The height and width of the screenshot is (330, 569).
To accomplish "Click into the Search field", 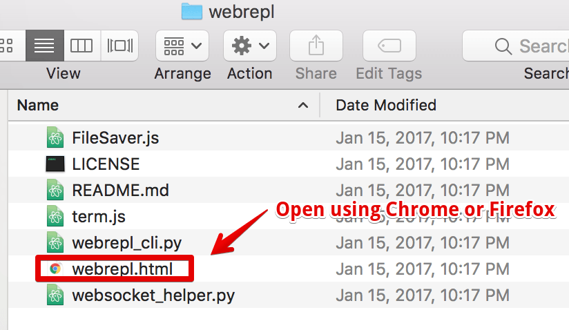I will (516, 46).
